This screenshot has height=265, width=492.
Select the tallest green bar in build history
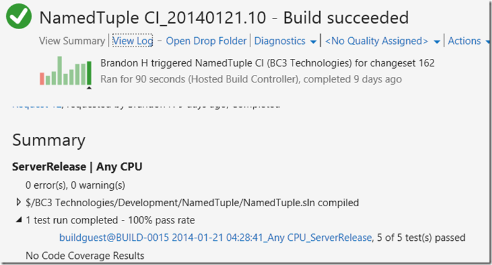(x=60, y=71)
